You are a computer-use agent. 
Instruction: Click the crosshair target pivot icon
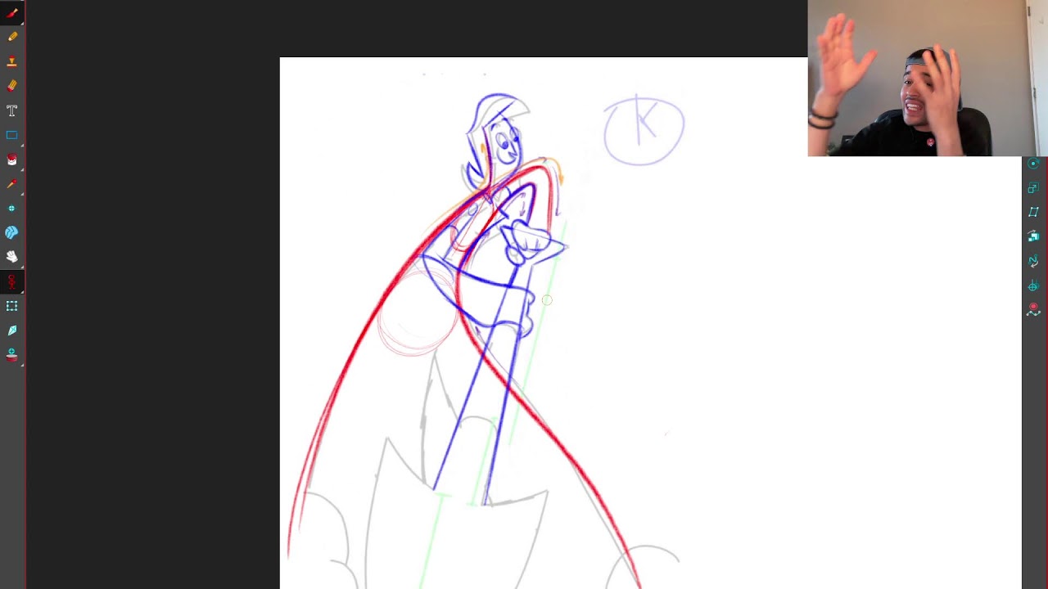click(1033, 286)
